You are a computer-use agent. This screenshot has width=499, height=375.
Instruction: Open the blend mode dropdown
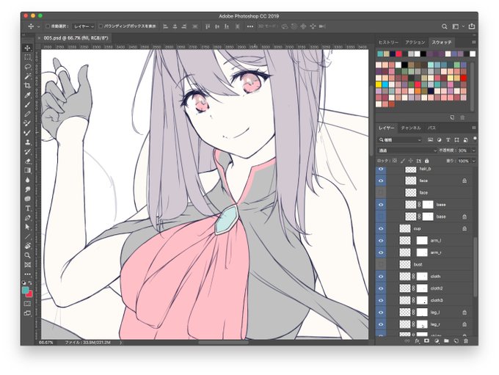coord(407,150)
